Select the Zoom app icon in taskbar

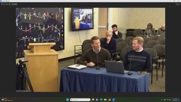114,100
